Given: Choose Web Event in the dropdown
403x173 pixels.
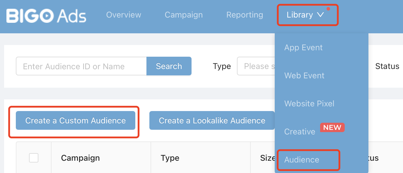Looking at the screenshot, I should (x=304, y=76).
